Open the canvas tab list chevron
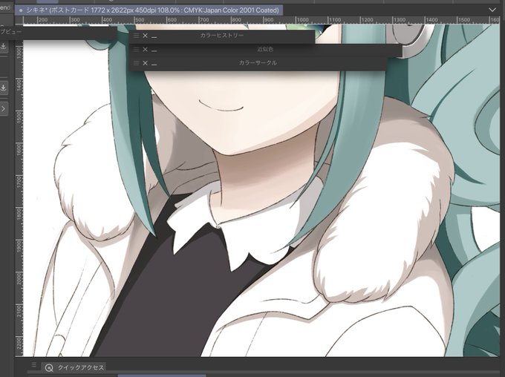The width and height of the screenshot is (505, 377). 492,10
